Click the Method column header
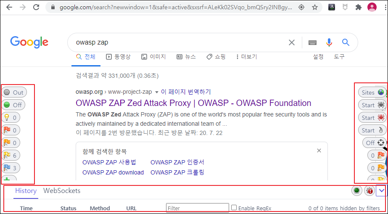Image resolution: width=388 pixels, height=214 pixels. (100, 208)
